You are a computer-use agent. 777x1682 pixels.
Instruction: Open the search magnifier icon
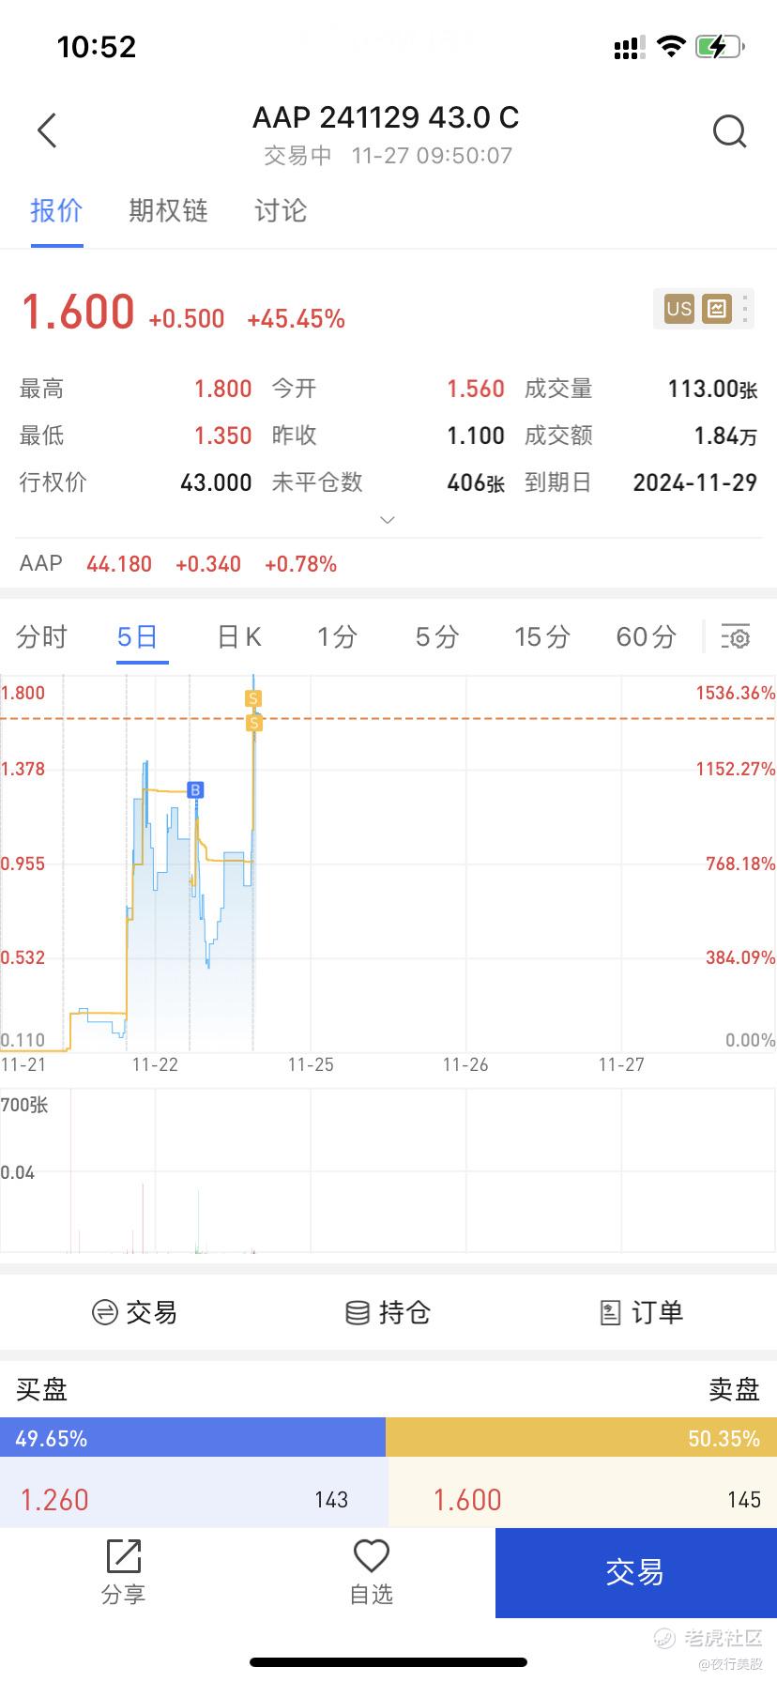(x=729, y=131)
